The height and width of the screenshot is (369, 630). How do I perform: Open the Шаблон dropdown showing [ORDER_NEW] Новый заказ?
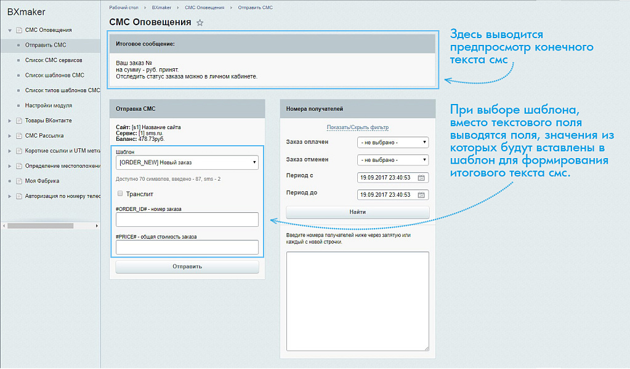(187, 162)
